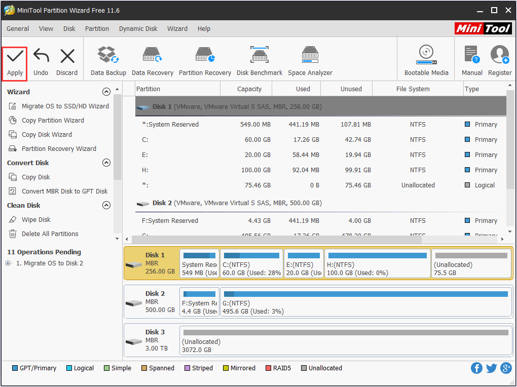Open MiniTool Twitter icon

point(491,368)
